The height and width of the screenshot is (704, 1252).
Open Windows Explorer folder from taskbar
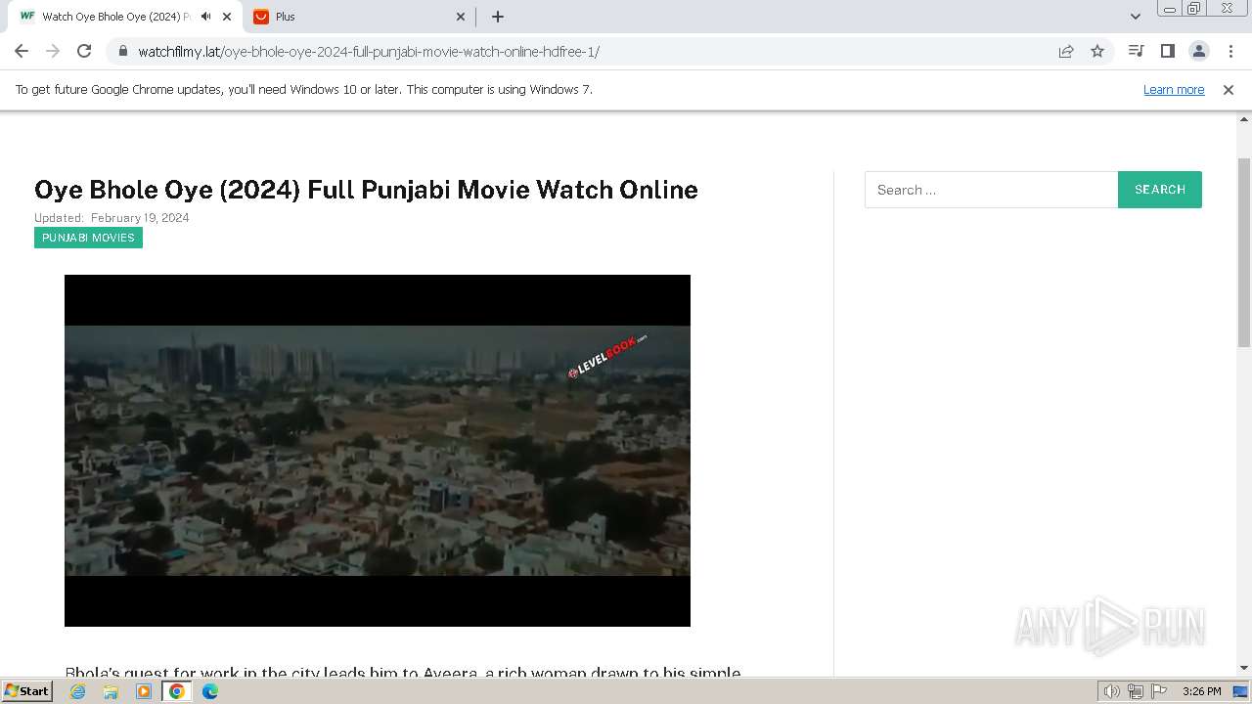(x=111, y=691)
